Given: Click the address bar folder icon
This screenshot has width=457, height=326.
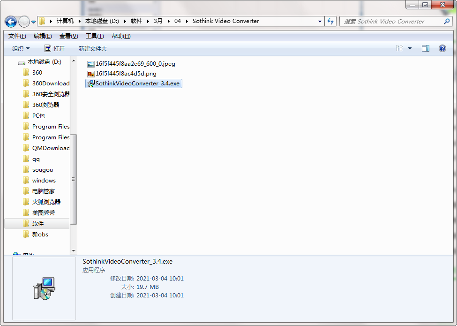Looking at the screenshot, I should [x=42, y=21].
